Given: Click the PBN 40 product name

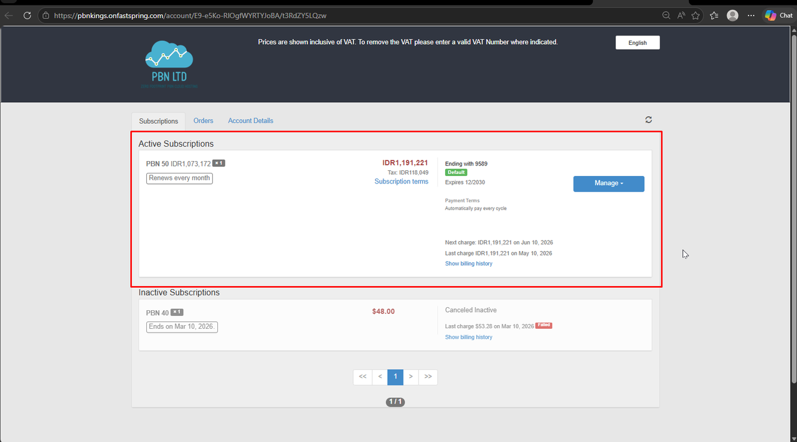Looking at the screenshot, I should [158, 313].
